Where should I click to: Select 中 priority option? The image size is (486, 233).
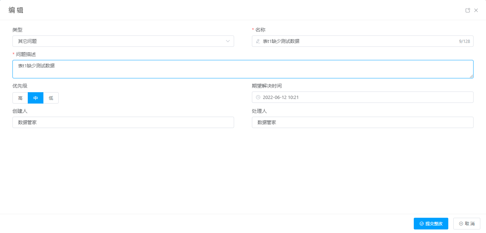[x=36, y=98]
